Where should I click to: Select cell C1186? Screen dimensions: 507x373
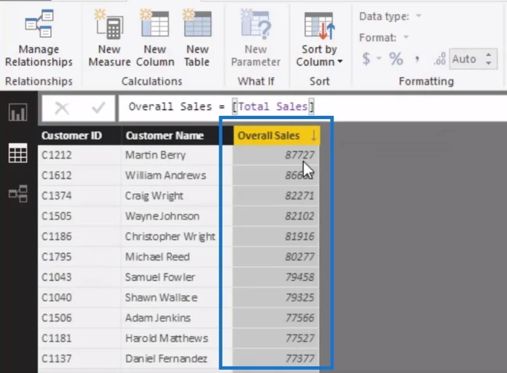pyautogui.click(x=80, y=236)
